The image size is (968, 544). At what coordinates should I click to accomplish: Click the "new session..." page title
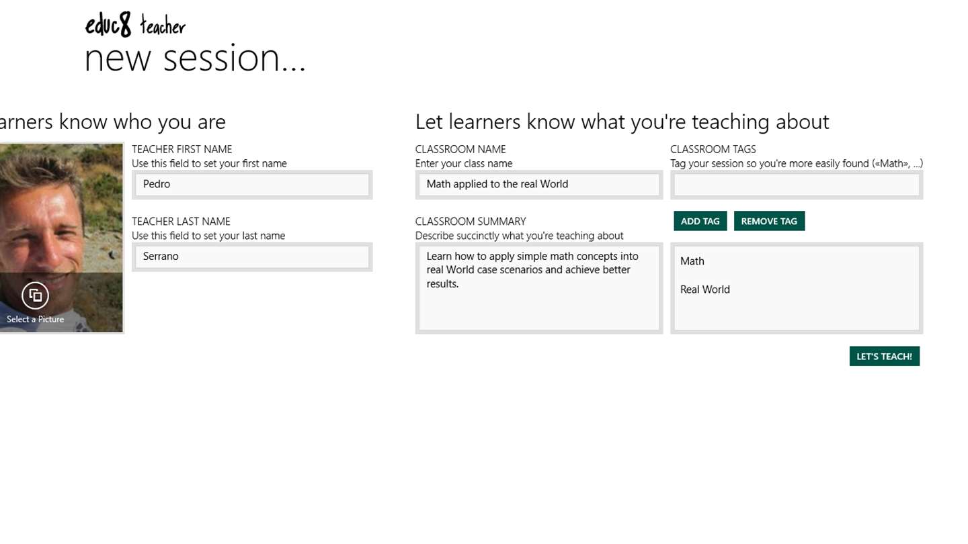pos(195,58)
